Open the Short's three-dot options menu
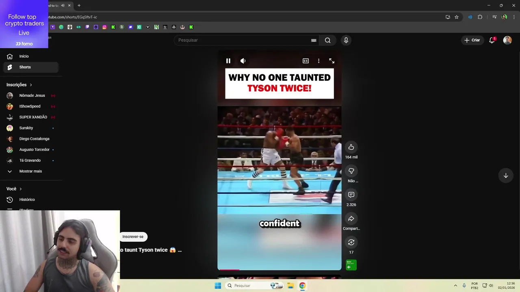520x292 pixels. tap(318, 61)
